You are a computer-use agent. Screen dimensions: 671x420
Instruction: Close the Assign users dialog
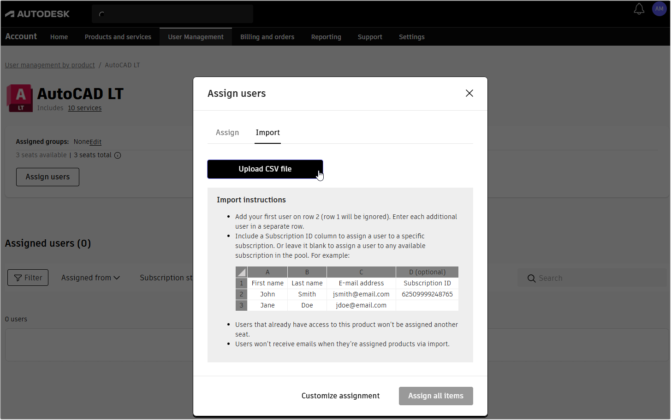click(x=469, y=93)
